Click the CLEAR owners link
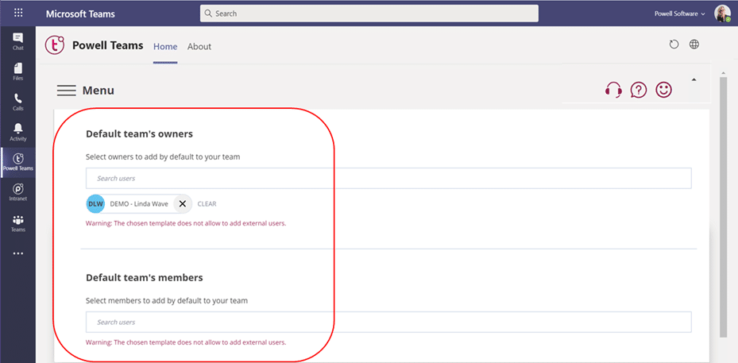Screen dimensions: 738x363 tap(207, 204)
